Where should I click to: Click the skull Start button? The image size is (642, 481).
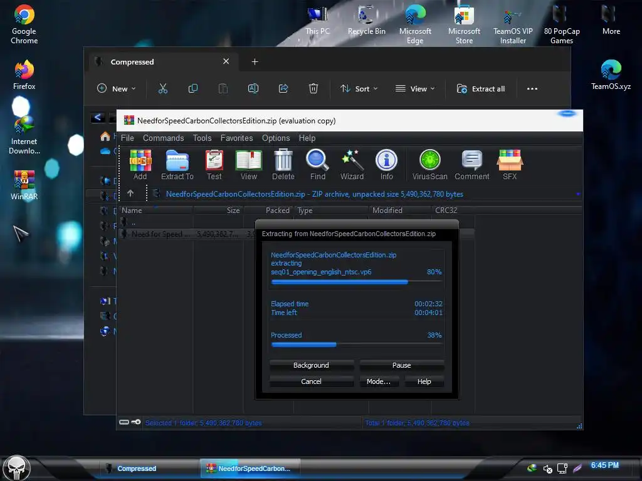pos(16,468)
